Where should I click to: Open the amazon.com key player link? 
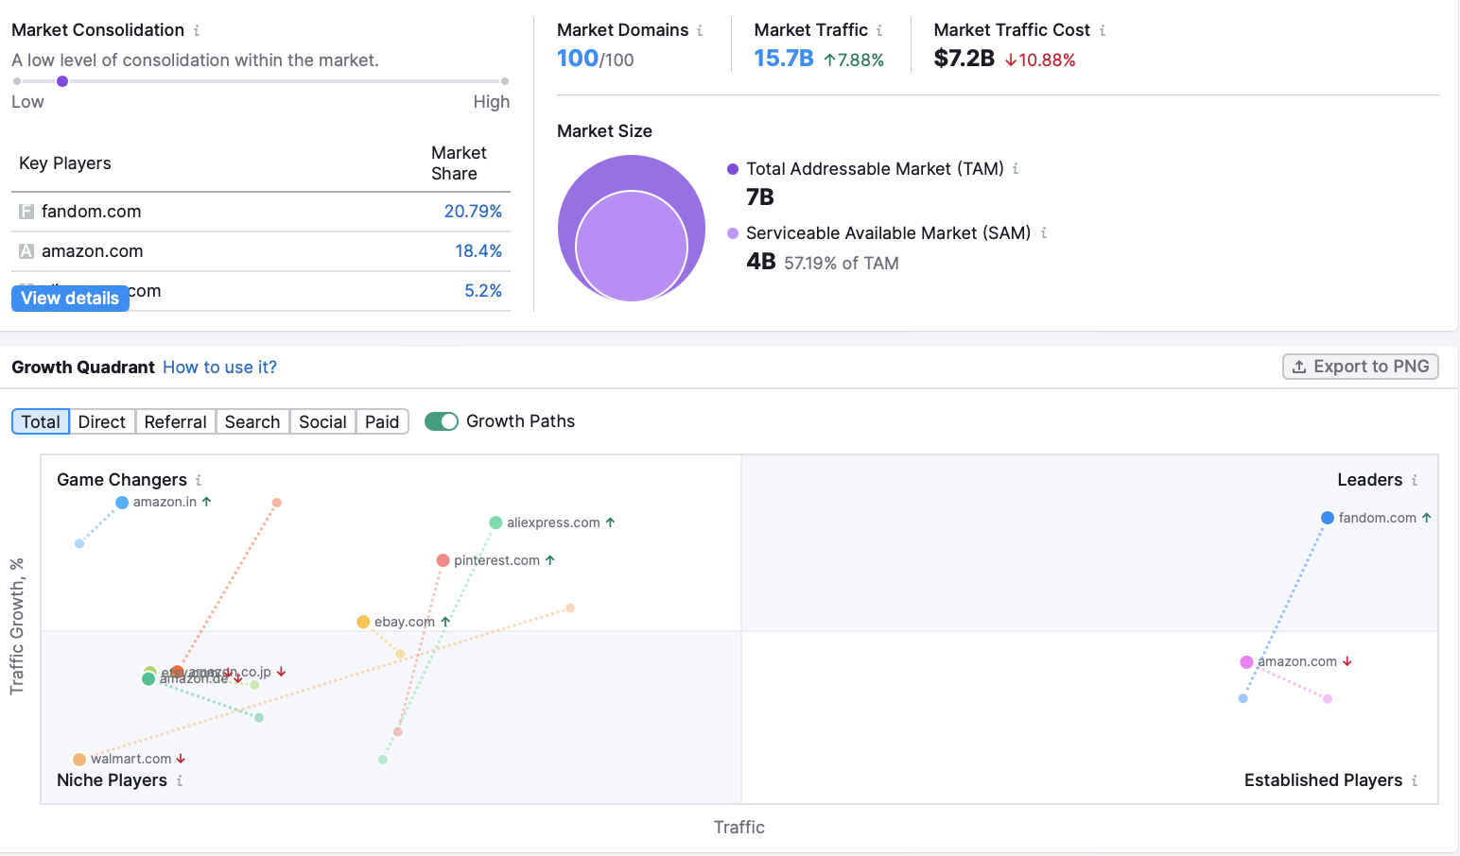pyautogui.click(x=93, y=251)
